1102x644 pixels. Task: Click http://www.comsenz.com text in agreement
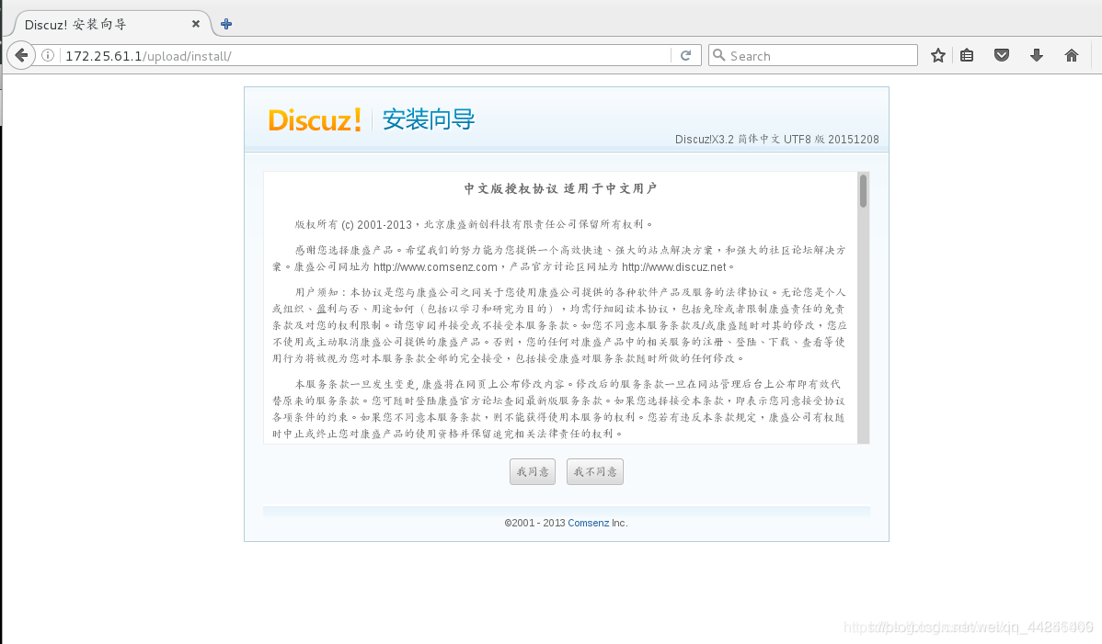pos(435,267)
